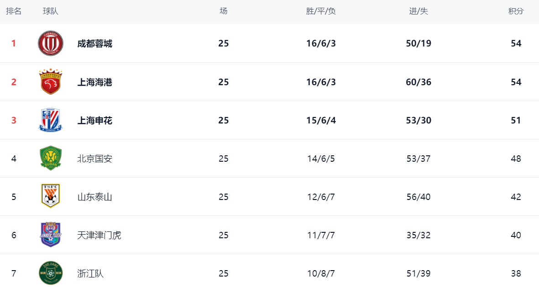The height and width of the screenshot is (287, 539).
Task: Open team name 成都蓉城
Action: click(x=94, y=44)
